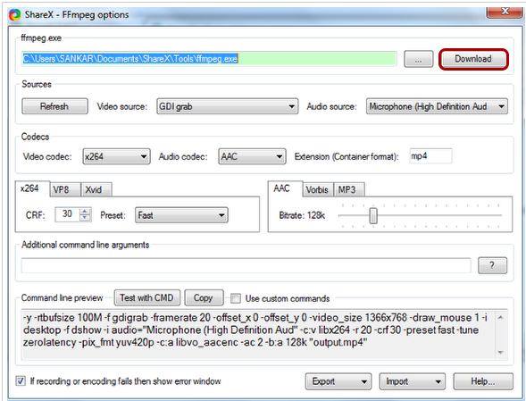
Task: Click the preview scrollbar down arrow
Action: tap(500, 353)
